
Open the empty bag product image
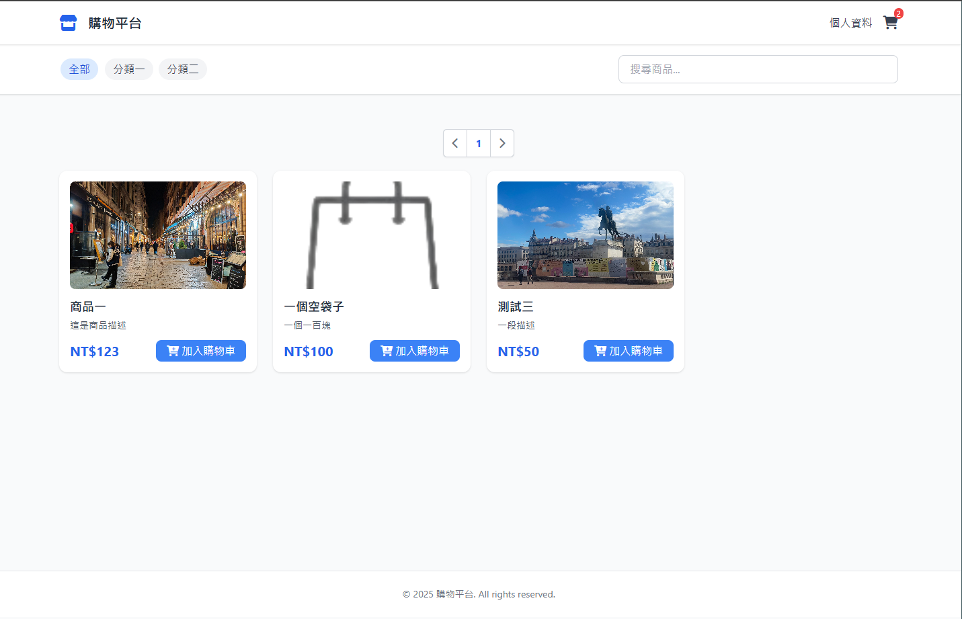tap(372, 235)
